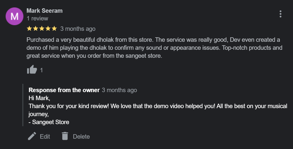The image size is (293, 149).
Task: Open the three-dot more options menu
Action: [x=280, y=14]
